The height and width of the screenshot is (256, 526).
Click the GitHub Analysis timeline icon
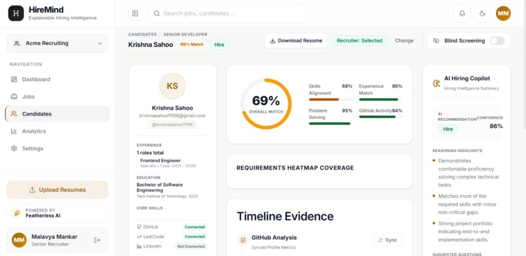pos(243,240)
